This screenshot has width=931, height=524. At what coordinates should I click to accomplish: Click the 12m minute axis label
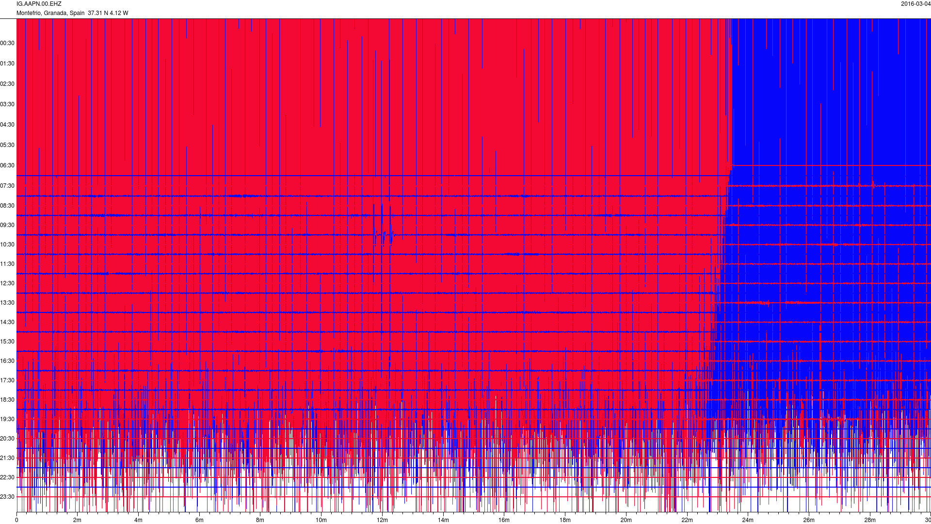(382, 520)
